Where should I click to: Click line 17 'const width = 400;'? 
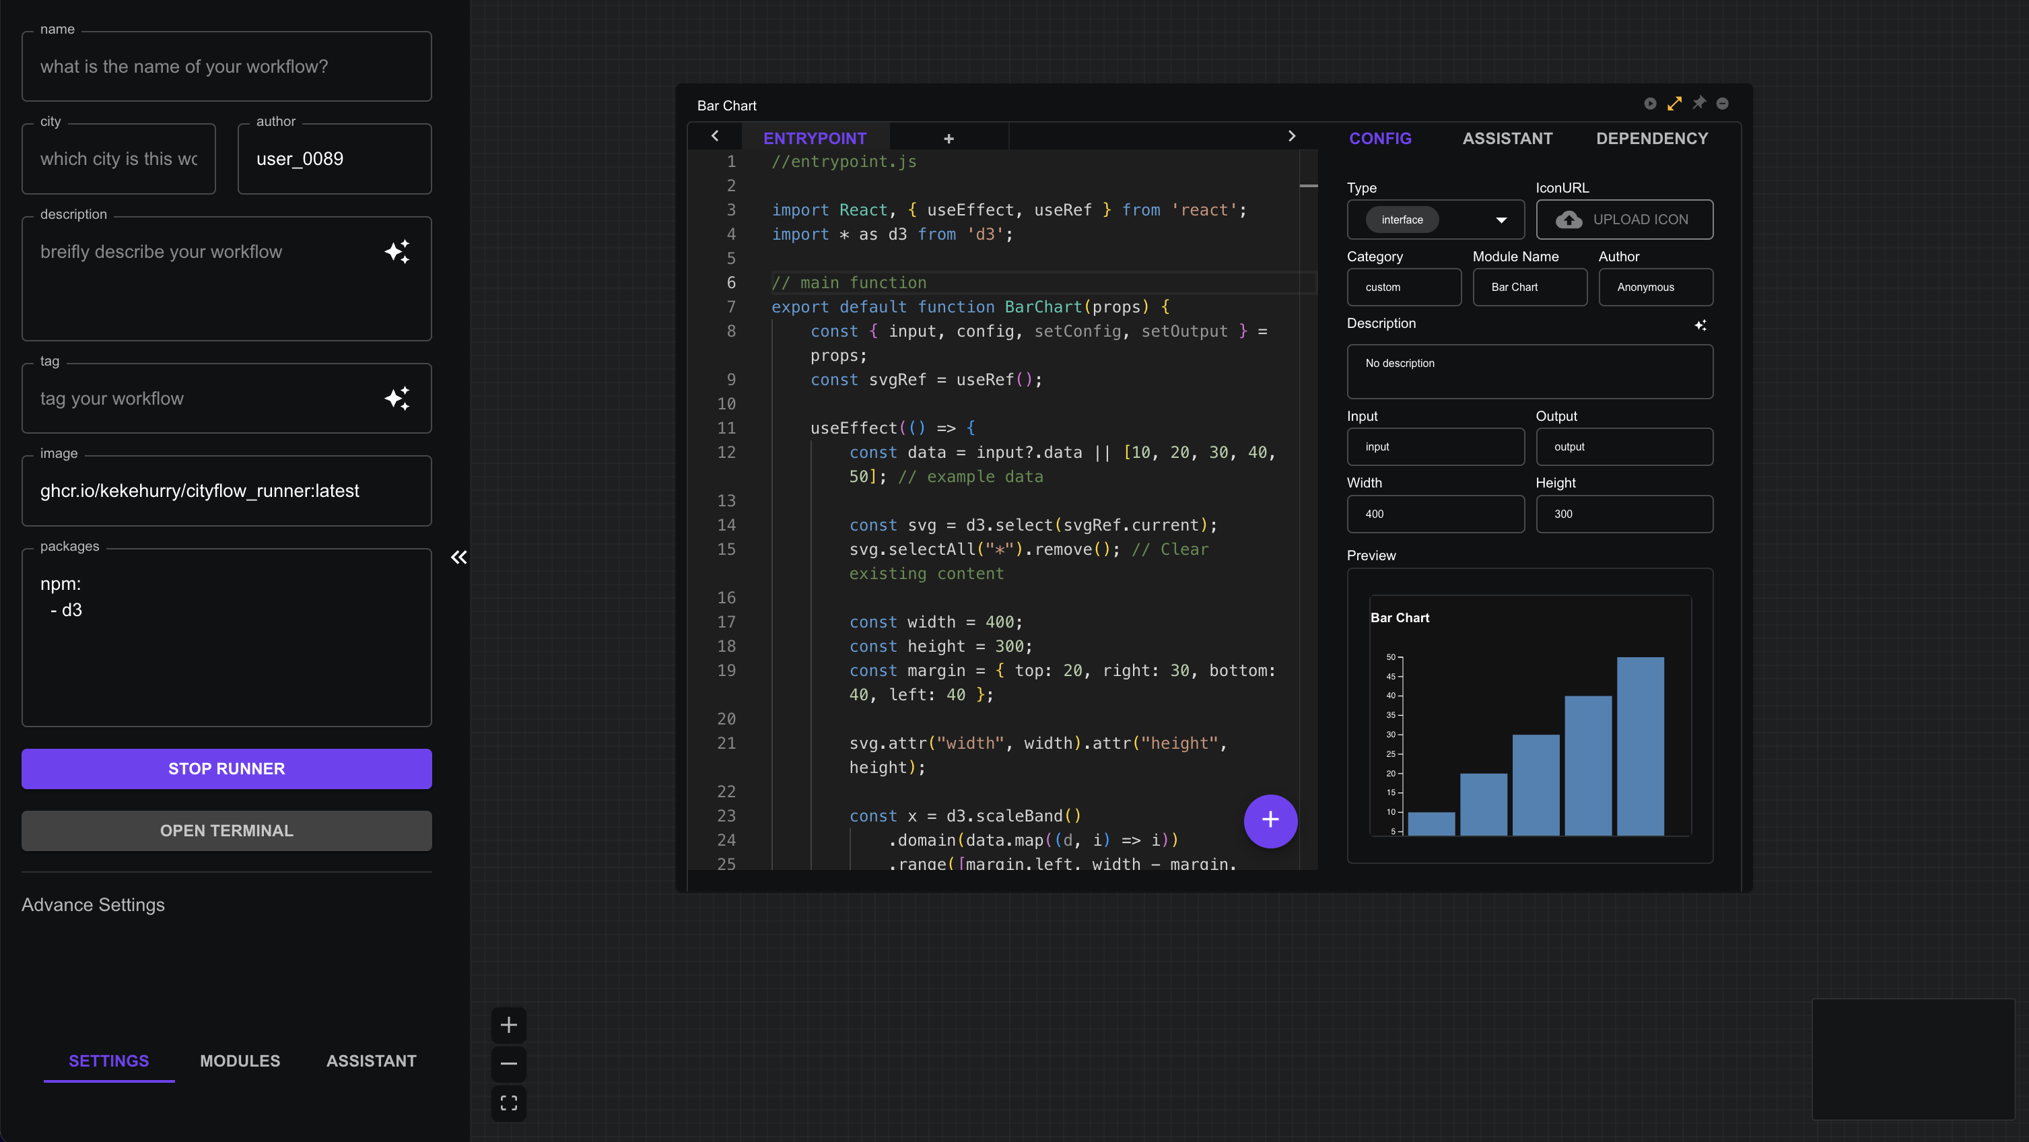pos(936,622)
